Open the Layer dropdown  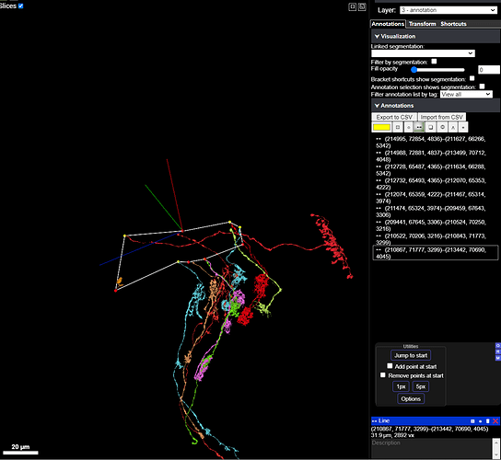pyautogui.click(x=448, y=10)
